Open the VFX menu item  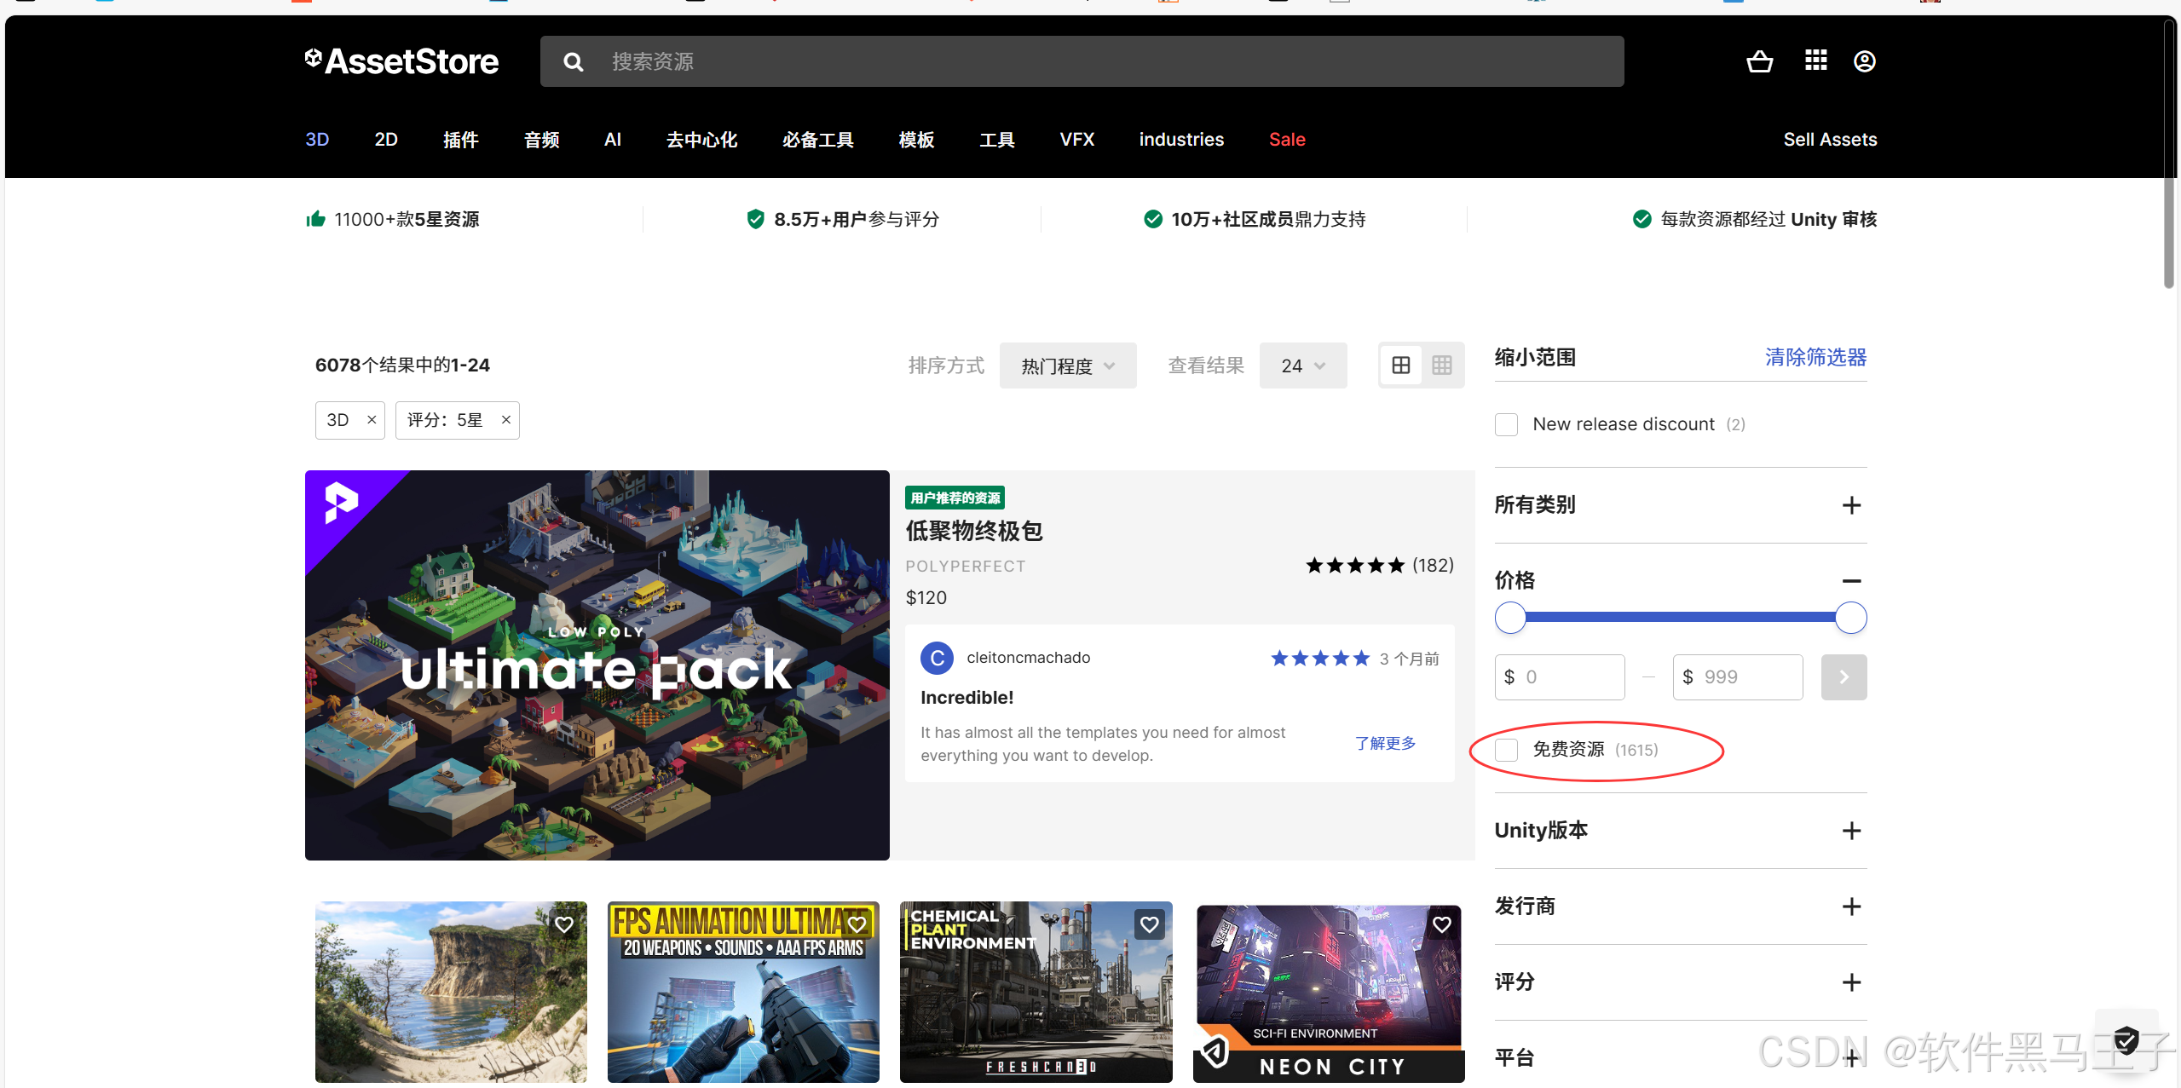click(x=1076, y=140)
